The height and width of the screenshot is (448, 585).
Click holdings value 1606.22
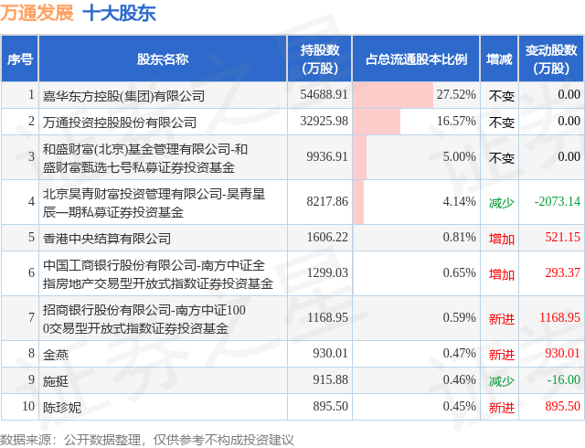tap(327, 237)
